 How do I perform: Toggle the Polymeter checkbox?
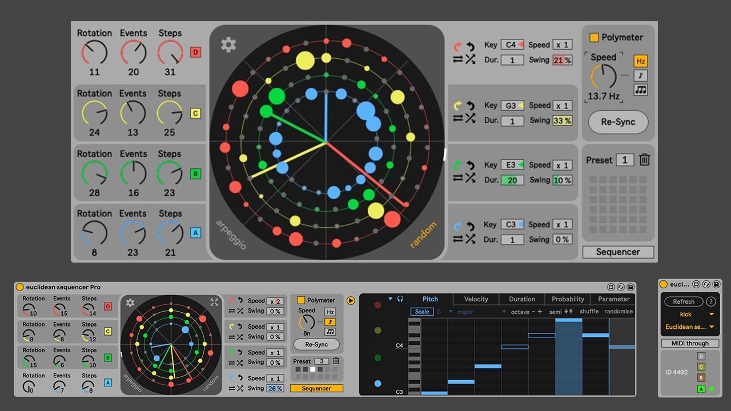tap(594, 37)
